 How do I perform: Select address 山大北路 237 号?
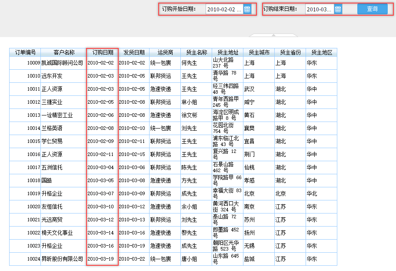pos(227,63)
